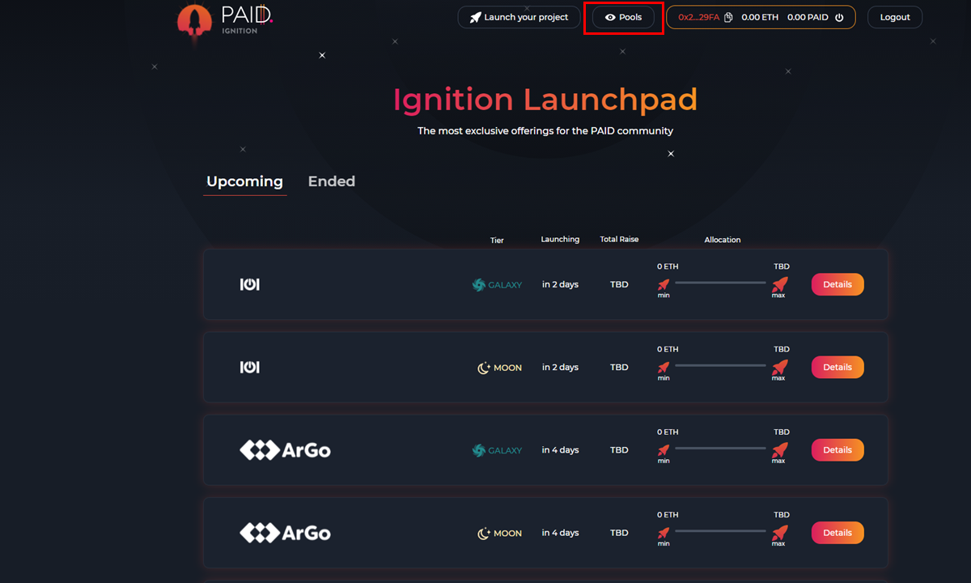Click the ArGo logo in Moon row
This screenshot has width=971, height=583.
pos(285,533)
